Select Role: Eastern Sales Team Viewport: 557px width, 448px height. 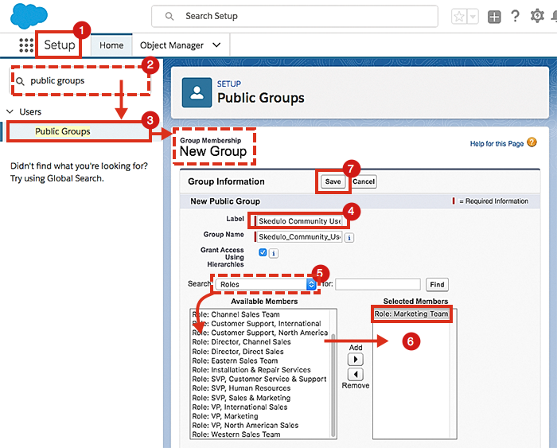pos(235,360)
